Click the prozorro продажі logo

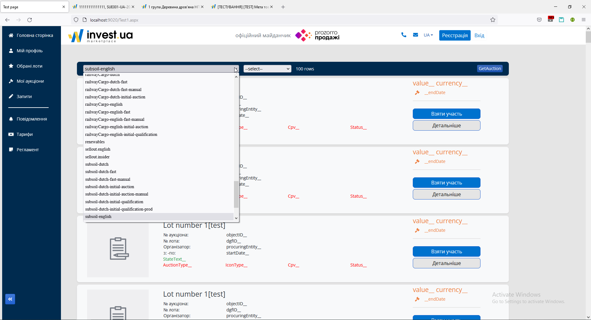click(317, 35)
